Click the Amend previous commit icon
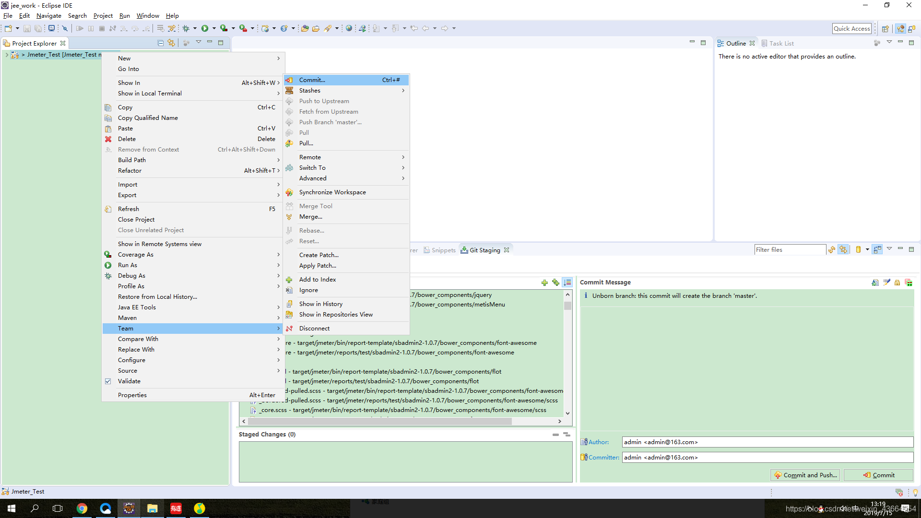The image size is (921, 518). 875,283
